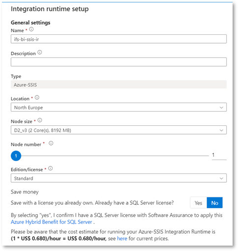Click the info icon beside Node number

(51, 143)
